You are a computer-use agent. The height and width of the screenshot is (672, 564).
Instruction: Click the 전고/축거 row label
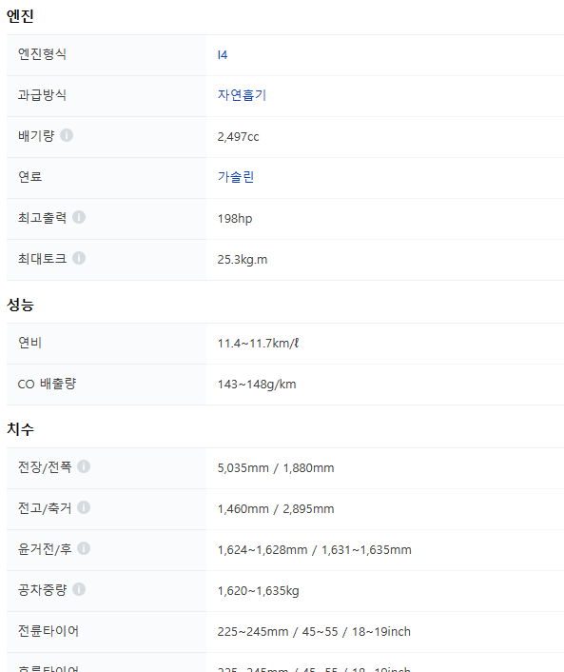pos(45,508)
